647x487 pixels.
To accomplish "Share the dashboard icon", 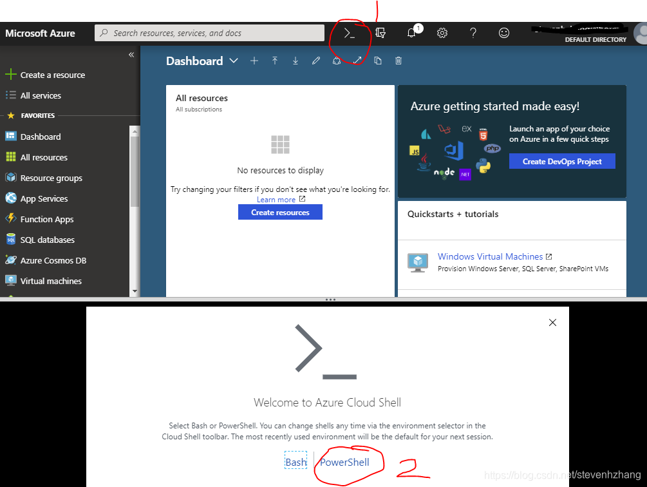I will (x=337, y=61).
